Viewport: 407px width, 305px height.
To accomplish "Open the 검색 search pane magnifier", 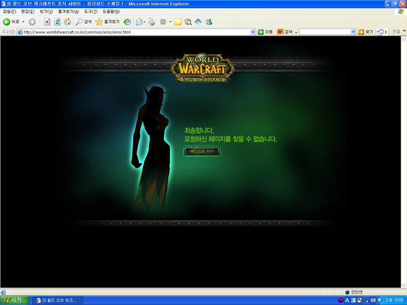I will 83,22.
